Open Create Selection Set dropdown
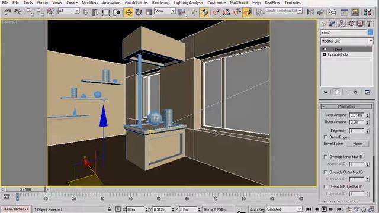Viewport: 379px width, 213px height. tap(284, 11)
